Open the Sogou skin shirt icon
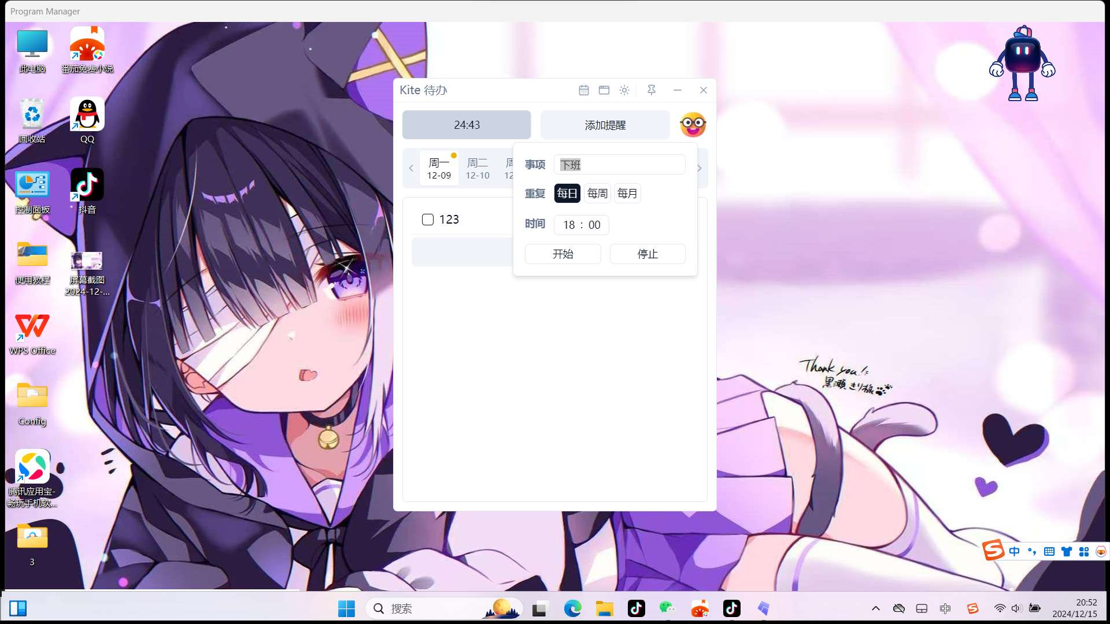The height and width of the screenshot is (624, 1110). point(1067,551)
